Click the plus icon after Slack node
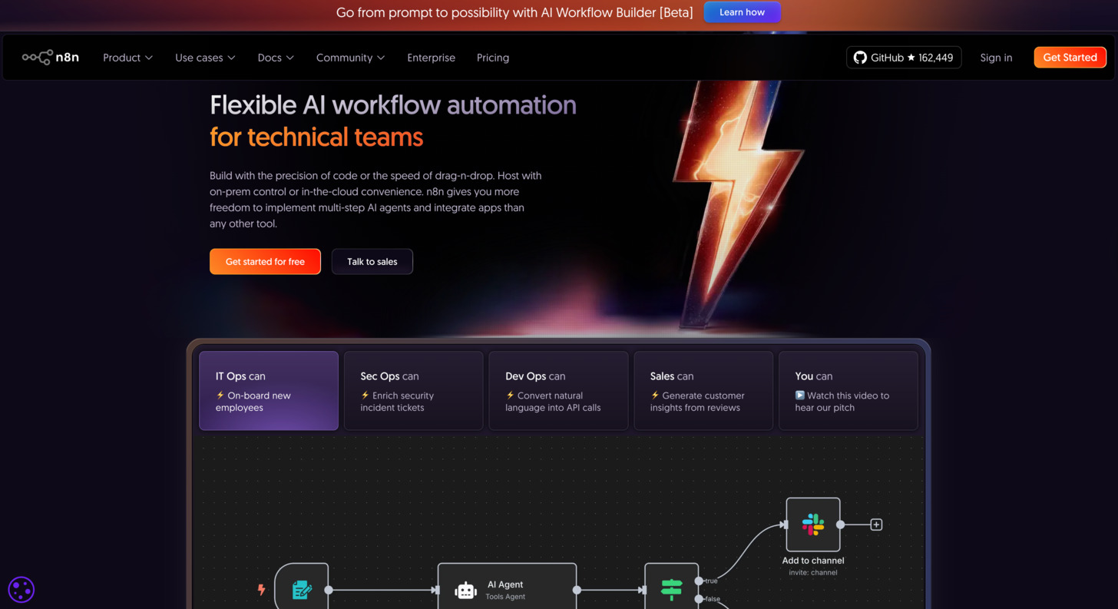The height and width of the screenshot is (609, 1118). 876,525
